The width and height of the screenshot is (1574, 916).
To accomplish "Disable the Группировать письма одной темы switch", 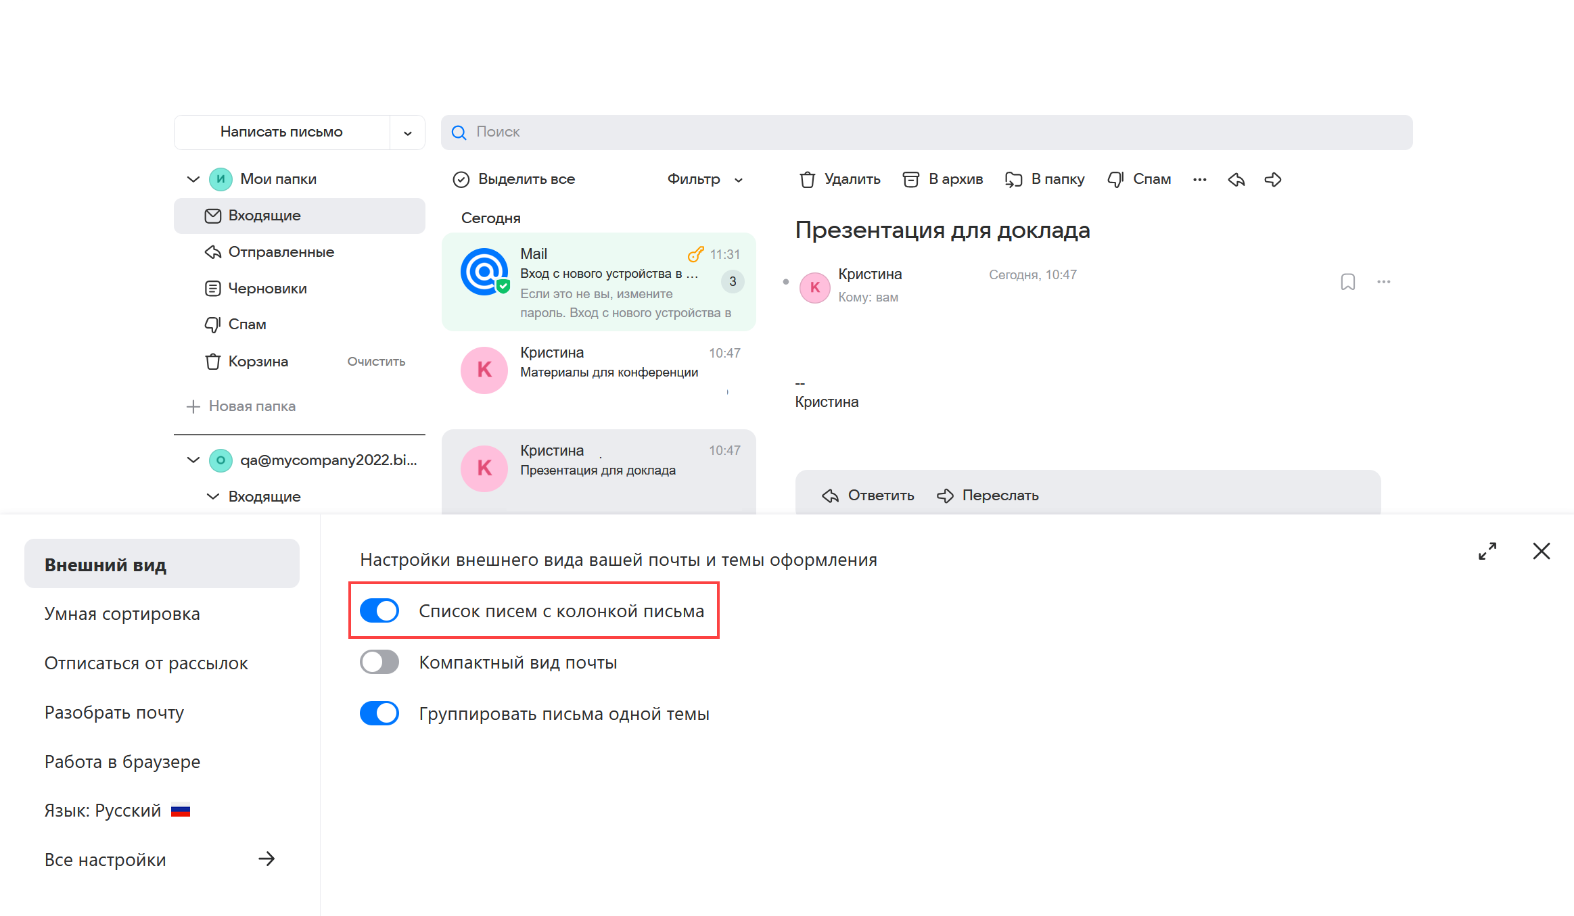I will [379, 713].
